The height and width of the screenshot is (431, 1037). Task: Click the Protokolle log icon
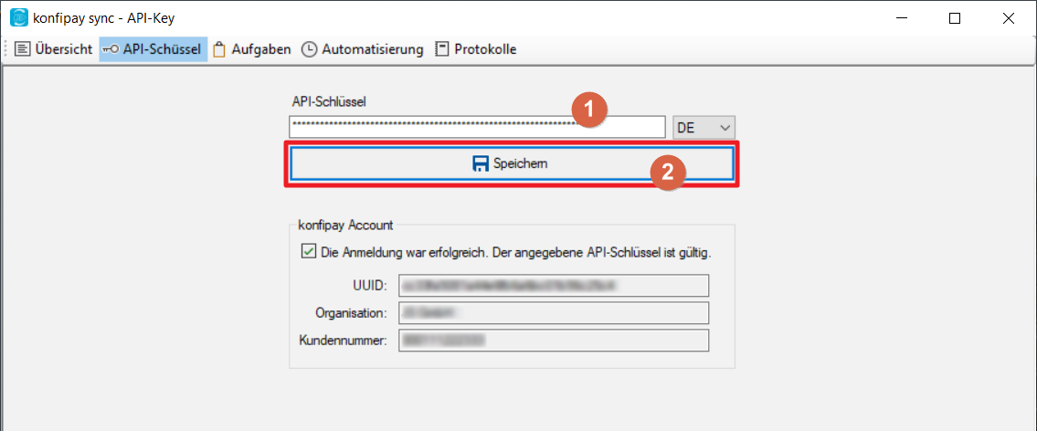(442, 49)
